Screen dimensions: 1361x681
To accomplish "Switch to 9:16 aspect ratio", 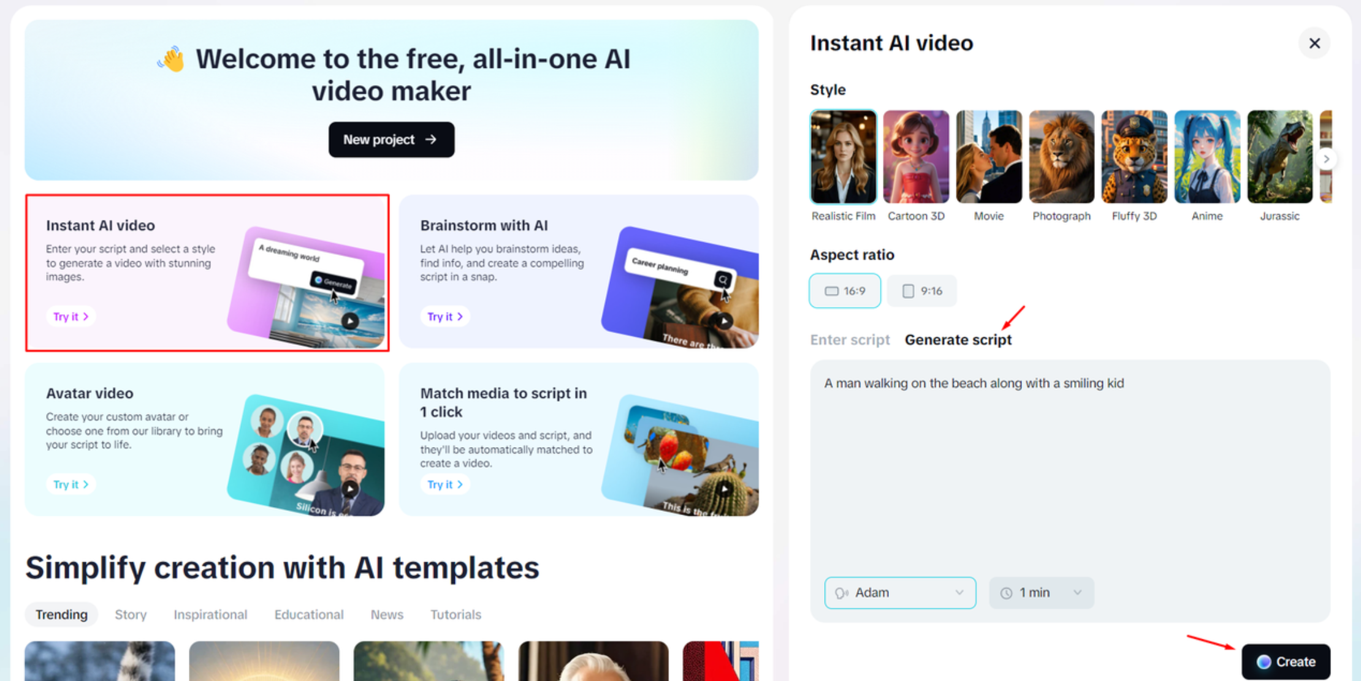I will click(x=921, y=291).
